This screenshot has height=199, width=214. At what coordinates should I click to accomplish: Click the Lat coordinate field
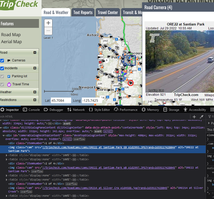(x=61, y=100)
